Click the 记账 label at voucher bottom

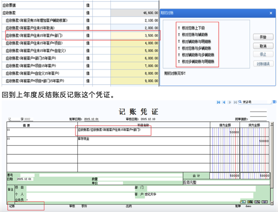(x=12, y=206)
